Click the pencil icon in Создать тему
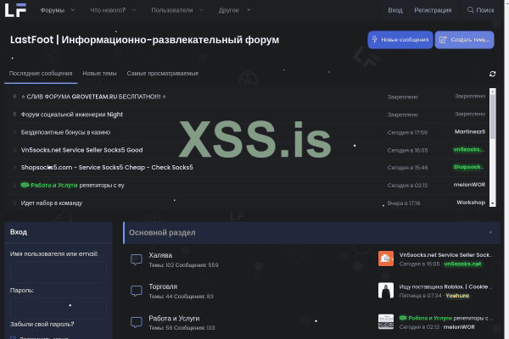The height and width of the screenshot is (339, 509). point(443,40)
